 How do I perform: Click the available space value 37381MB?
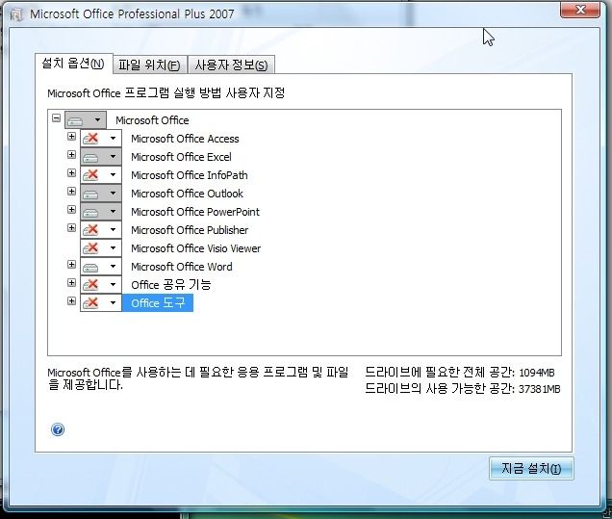pyautogui.click(x=540, y=389)
